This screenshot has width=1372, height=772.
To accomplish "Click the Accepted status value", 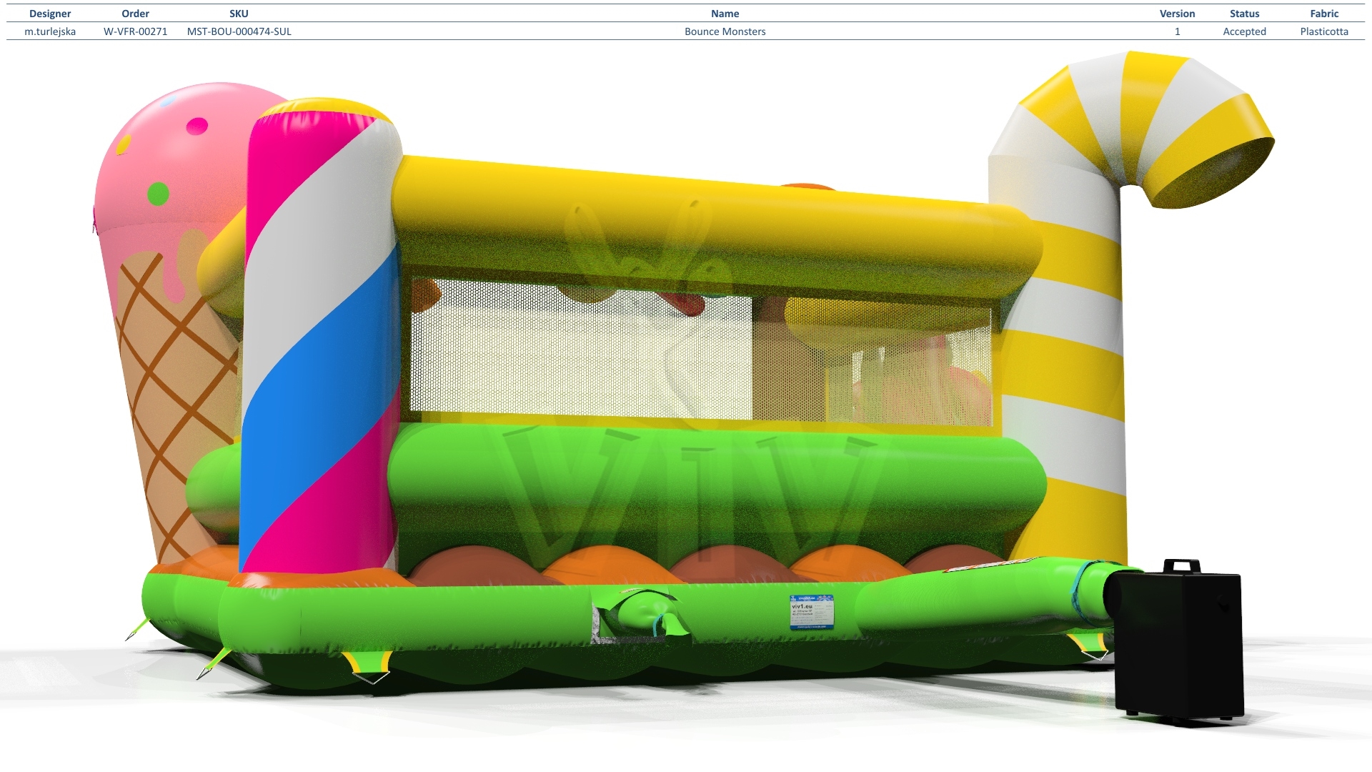I will click(x=1244, y=31).
